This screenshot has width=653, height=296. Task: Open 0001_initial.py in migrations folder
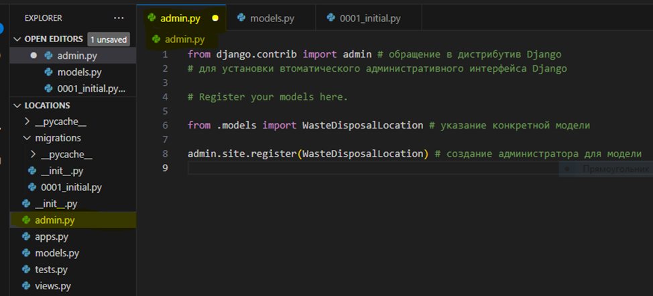[x=71, y=188]
